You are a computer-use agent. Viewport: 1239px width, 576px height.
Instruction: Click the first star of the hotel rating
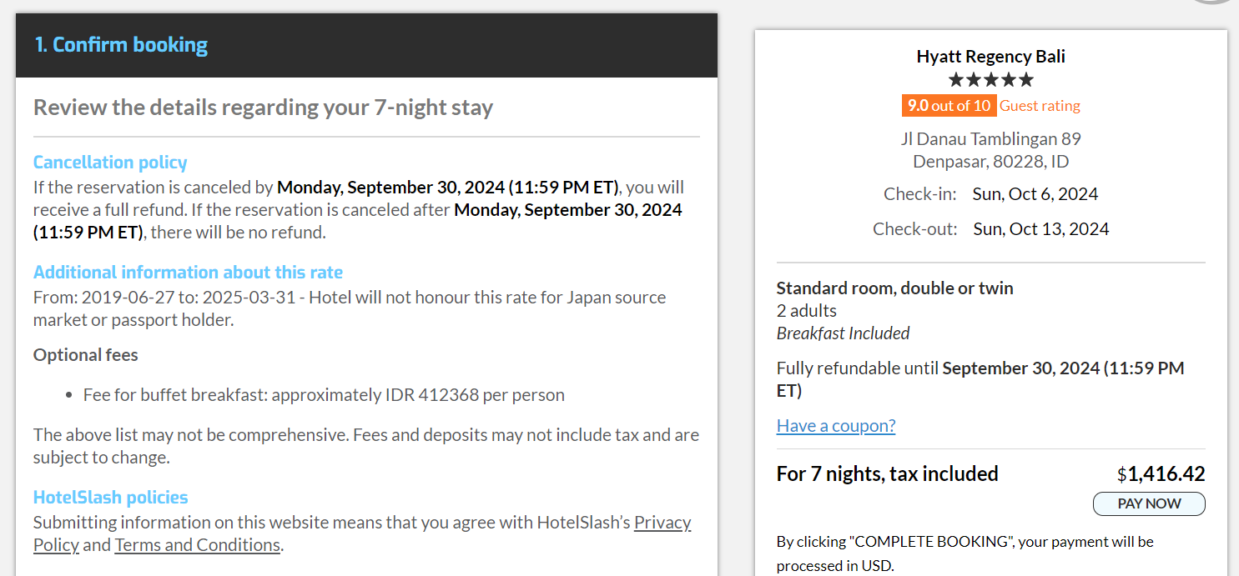click(956, 79)
